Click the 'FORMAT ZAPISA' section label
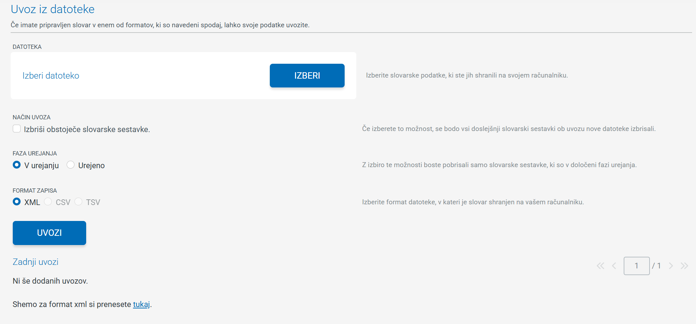 coord(35,191)
